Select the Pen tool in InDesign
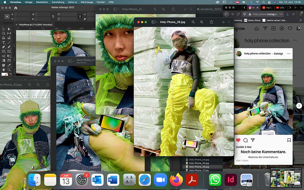304x190 pixels. (3, 47)
